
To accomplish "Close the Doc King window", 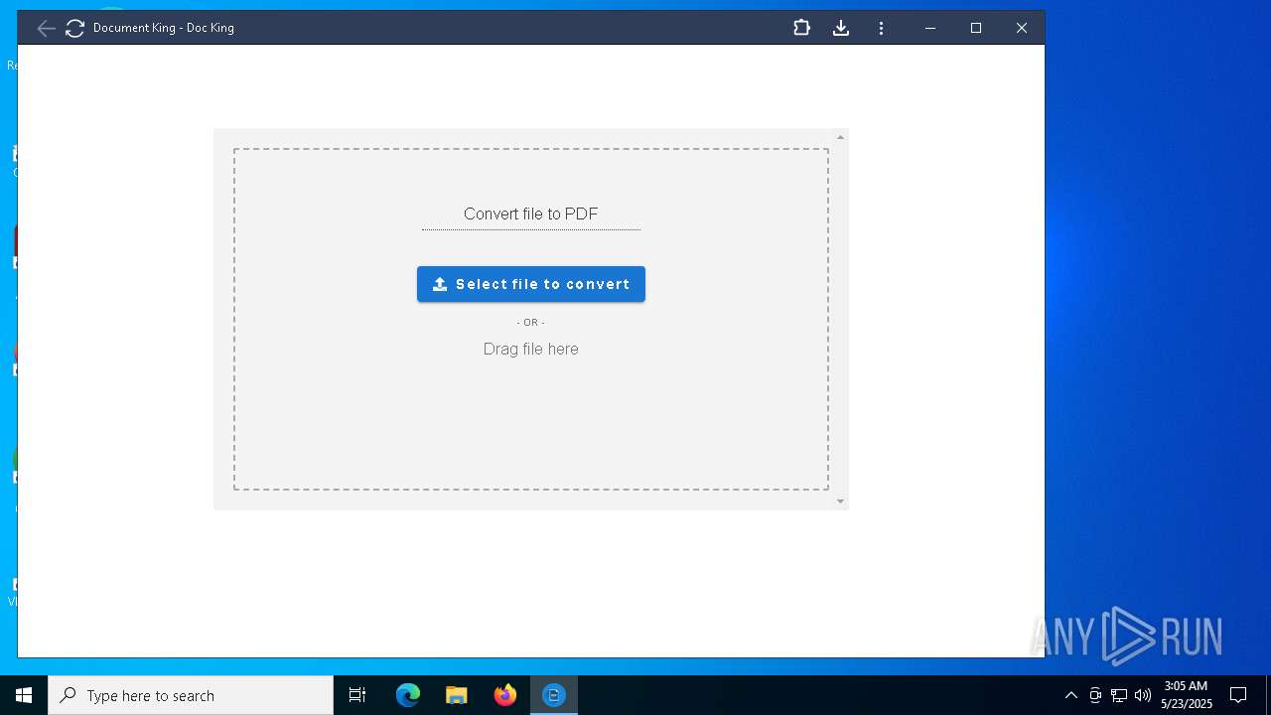I will (1022, 28).
